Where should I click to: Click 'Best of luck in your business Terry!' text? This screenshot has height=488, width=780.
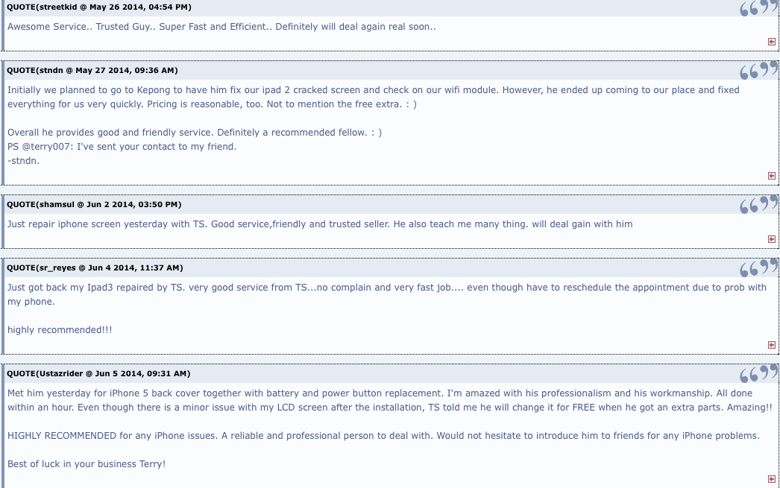[x=87, y=464]
